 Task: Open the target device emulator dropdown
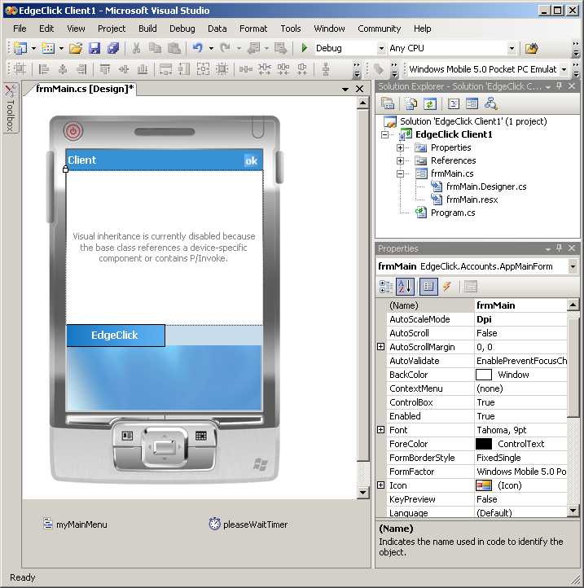coord(564,69)
